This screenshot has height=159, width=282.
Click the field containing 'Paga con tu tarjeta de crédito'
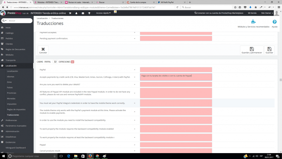pyautogui.click(x=176, y=77)
